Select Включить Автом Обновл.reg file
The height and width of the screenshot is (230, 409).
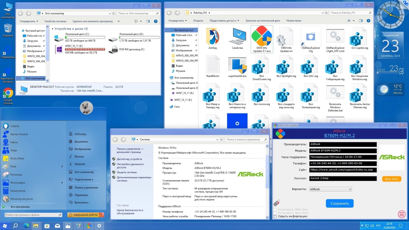pyautogui.click(x=360, y=96)
